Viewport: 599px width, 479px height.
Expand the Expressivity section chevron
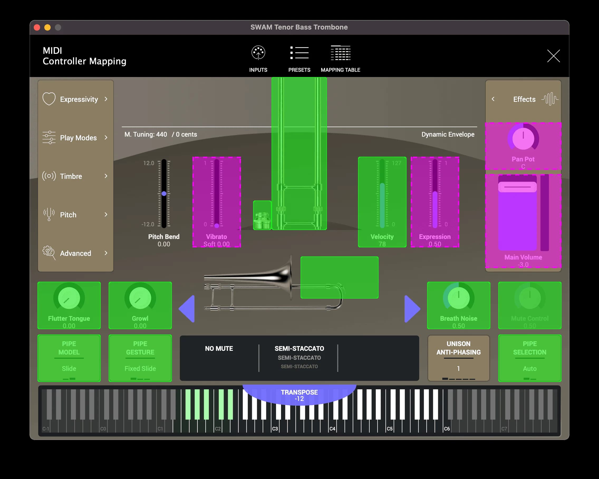(106, 99)
